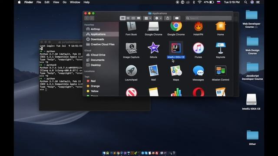The width and height of the screenshot is (278, 156).
Task: Select the Web Developer Course desktop folder
Action: [x=252, y=15]
